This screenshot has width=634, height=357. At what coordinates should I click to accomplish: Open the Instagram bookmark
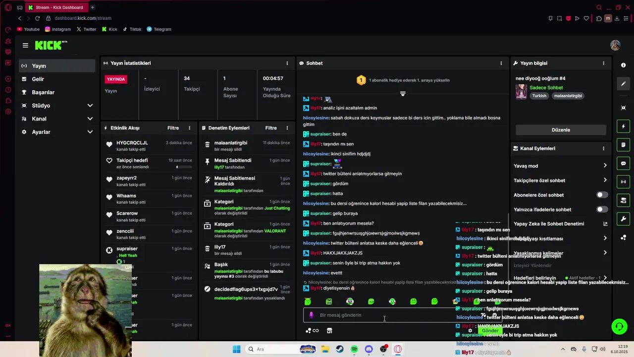(x=58, y=29)
